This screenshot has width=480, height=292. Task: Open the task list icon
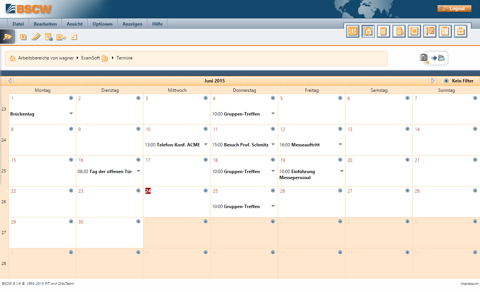445,31
